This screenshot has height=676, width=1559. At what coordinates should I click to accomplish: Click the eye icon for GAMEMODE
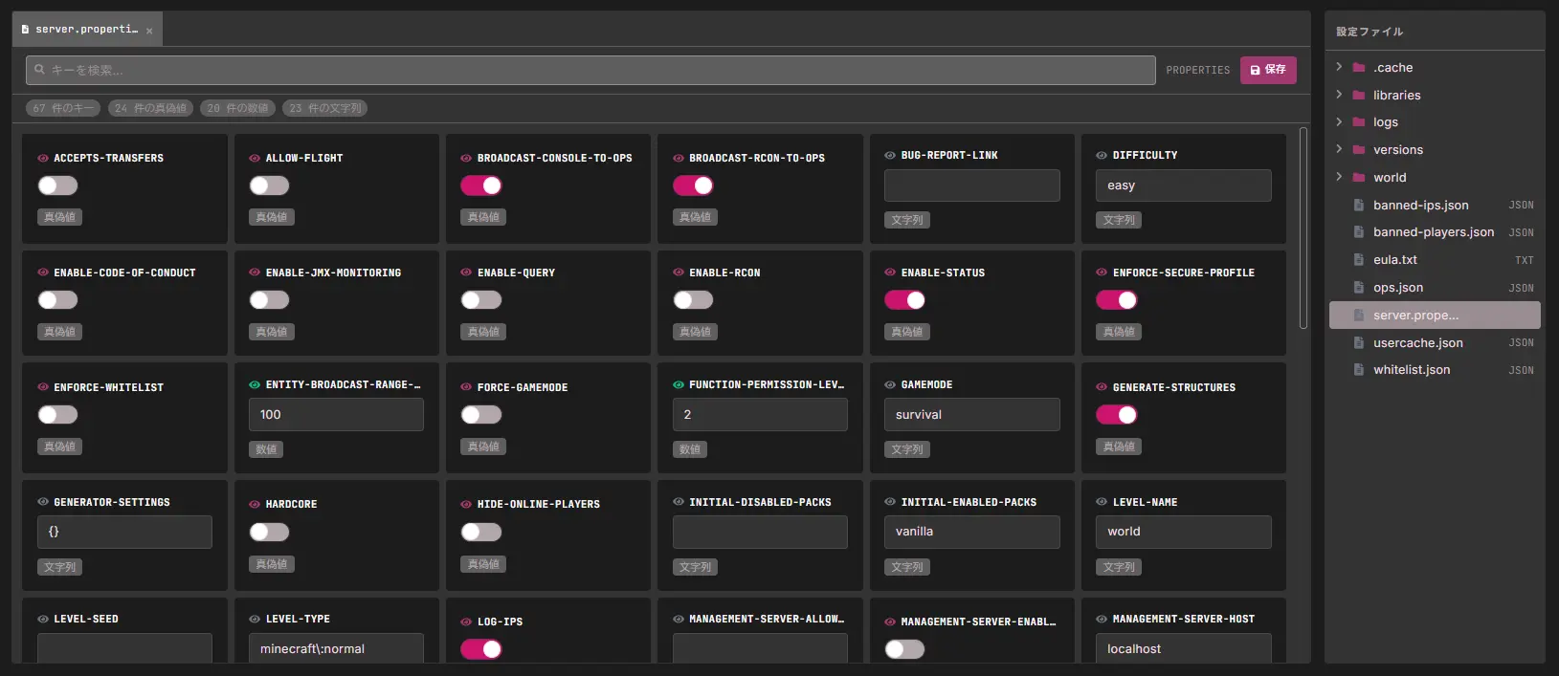[890, 384]
